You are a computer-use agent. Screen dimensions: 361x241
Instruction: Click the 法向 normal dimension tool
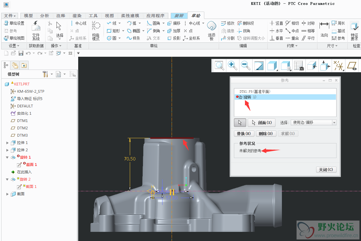click(x=324, y=29)
